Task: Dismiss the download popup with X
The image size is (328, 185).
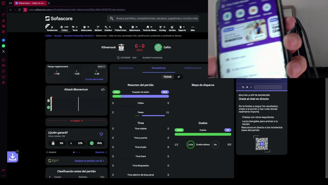Action: tap(17, 151)
